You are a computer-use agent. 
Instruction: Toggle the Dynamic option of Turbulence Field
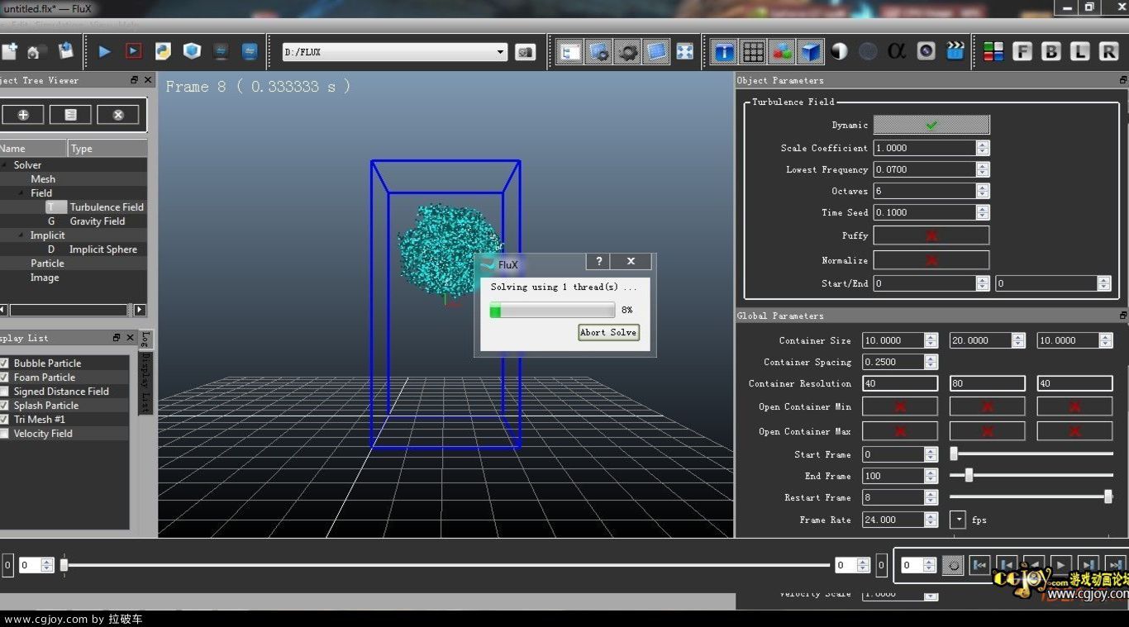coord(931,125)
